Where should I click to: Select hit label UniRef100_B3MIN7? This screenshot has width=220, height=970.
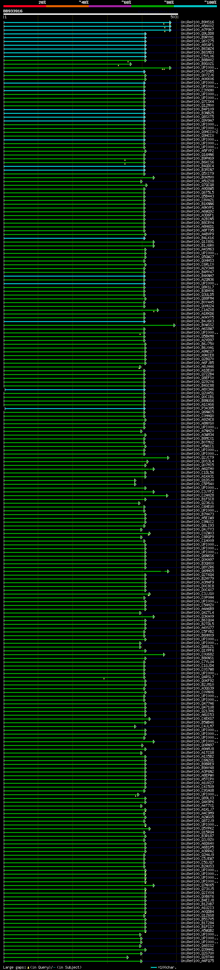197,170
